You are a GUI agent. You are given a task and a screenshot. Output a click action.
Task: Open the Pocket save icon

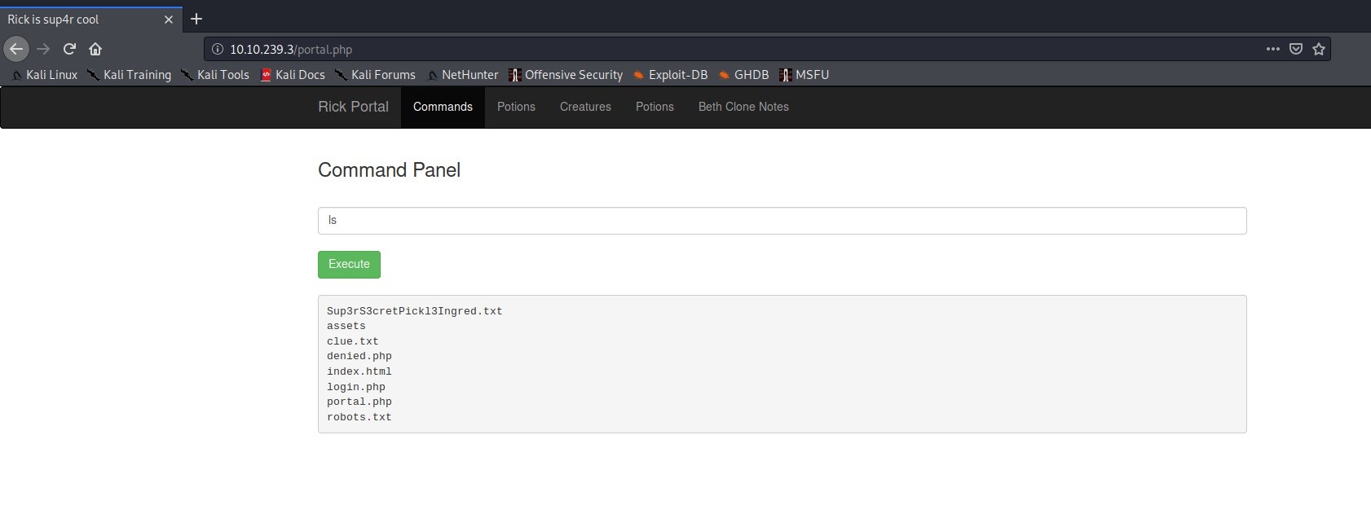(1296, 49)
